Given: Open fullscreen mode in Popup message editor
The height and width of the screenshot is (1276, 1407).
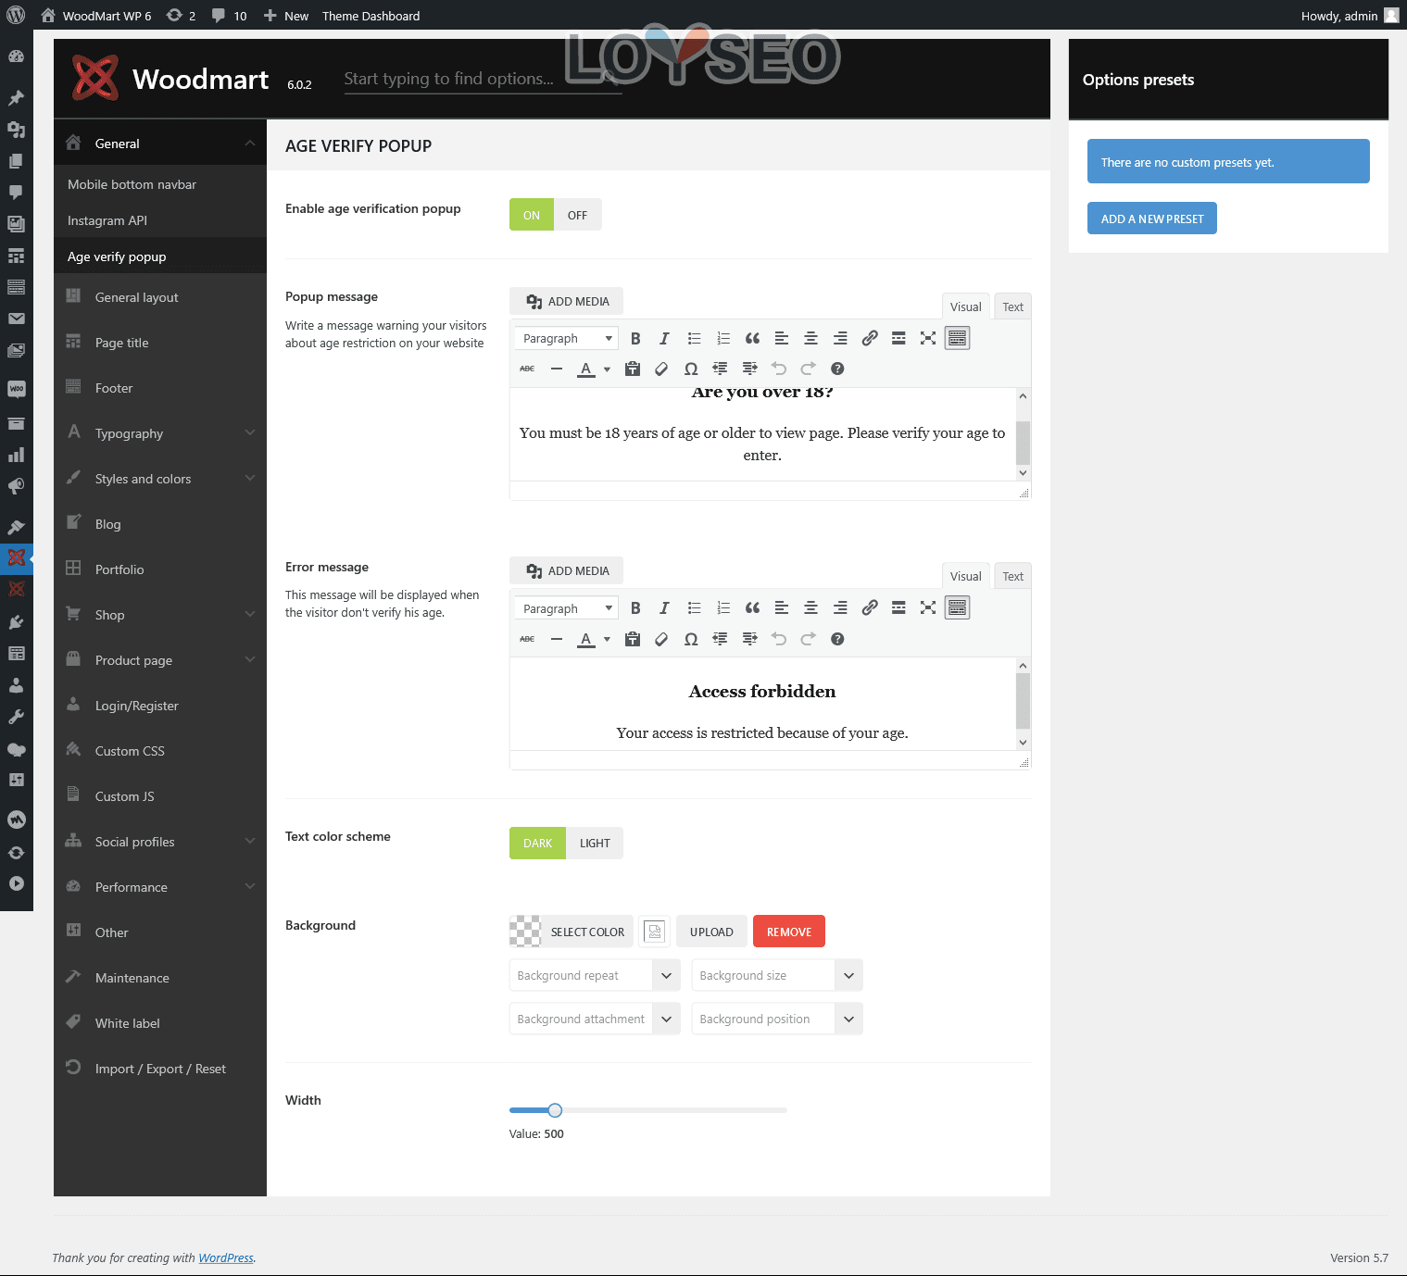Looking at the screenshot, I should click(928, 339).
